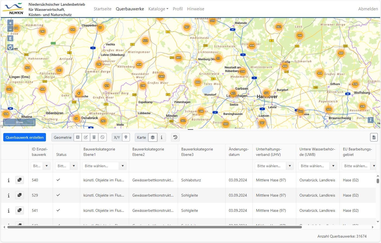Click the delete geometry trash icon
381x243 pixels.
pyautogui.click(x=94, y=137)
